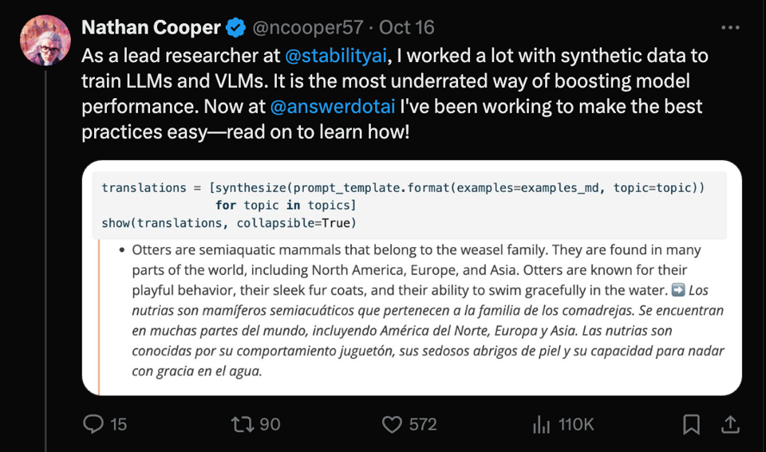Expand the embedded code screenshot image
The width and height of the screenshot is (766, 452).
412,277
